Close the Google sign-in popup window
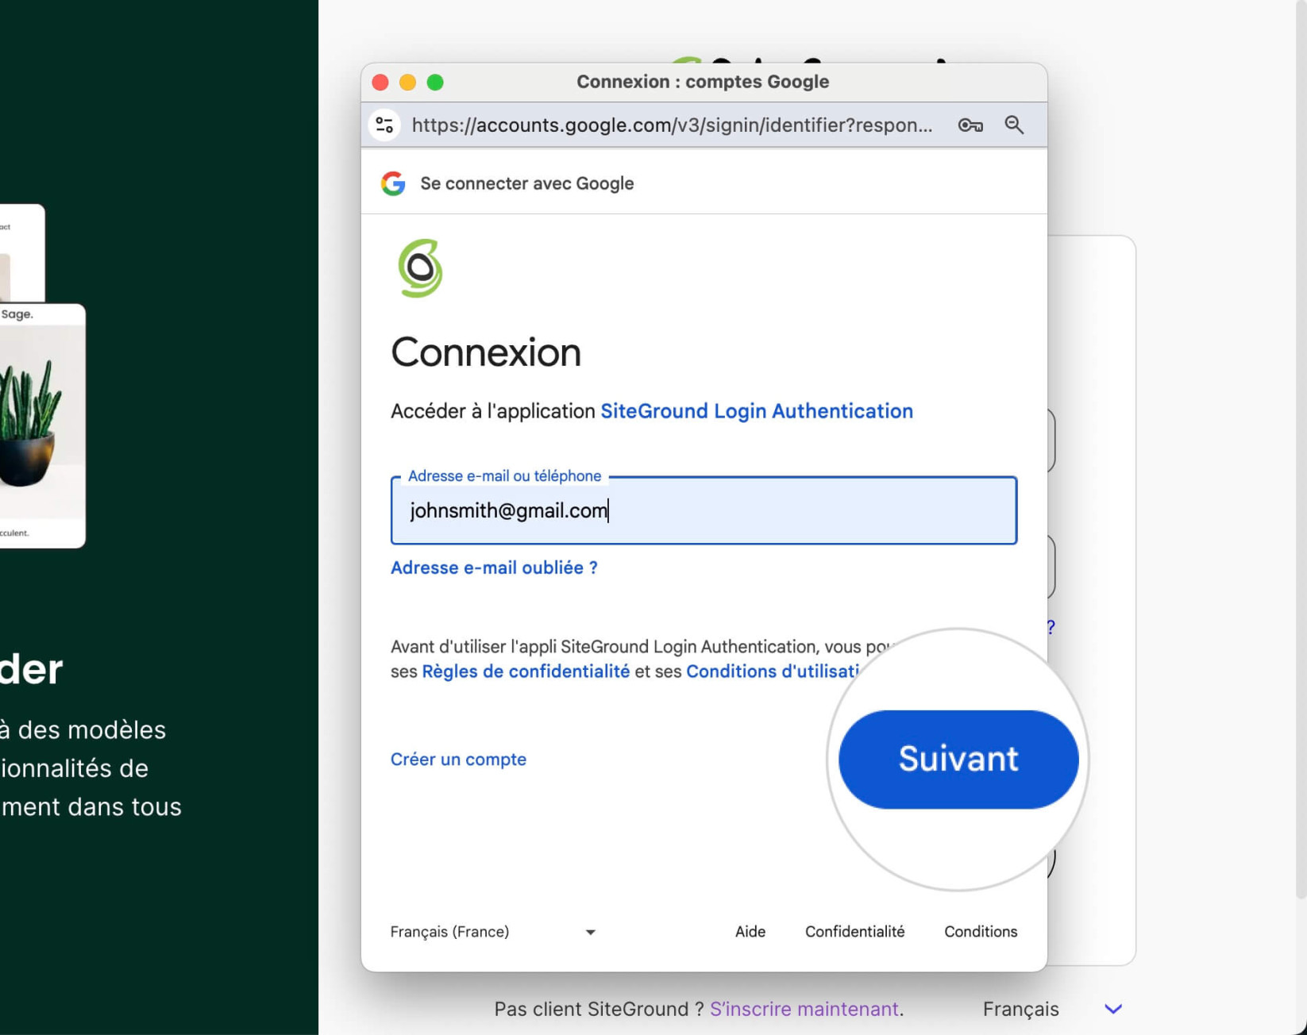The image size is (1307, 1035). pyautogui.click(x=380, y=83)
